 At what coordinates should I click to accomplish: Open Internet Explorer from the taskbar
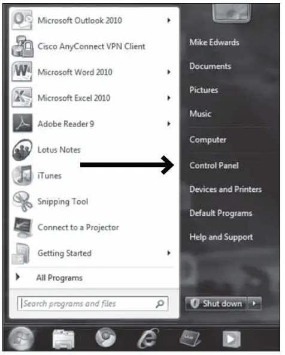[147, 339]
